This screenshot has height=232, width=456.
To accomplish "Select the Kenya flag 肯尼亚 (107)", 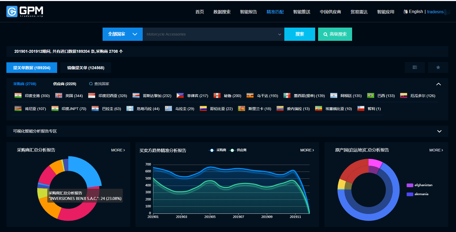I will coord(18,108).
